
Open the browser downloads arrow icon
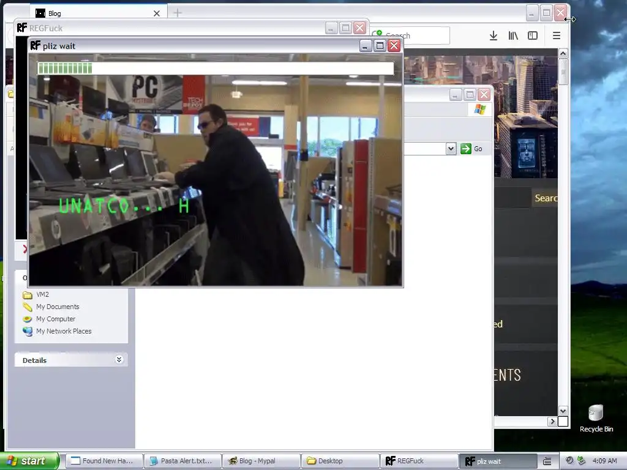coord(494,35)
